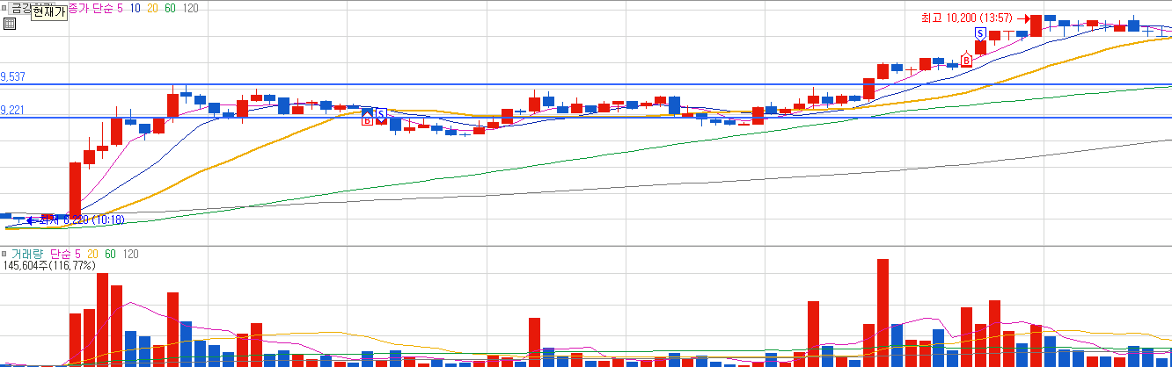Click the 9,537 price level label
Screen dimensions: 1172x367
13,77
